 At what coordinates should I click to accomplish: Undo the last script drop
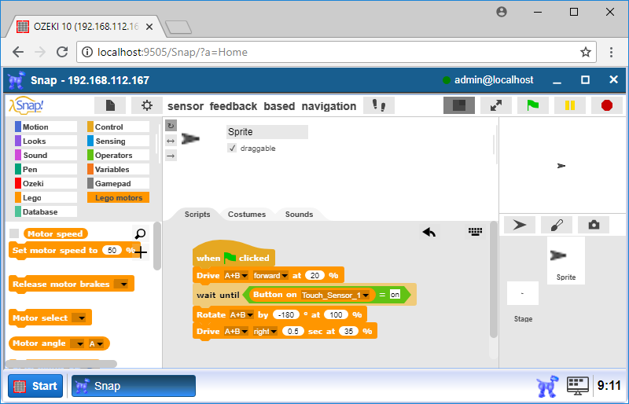(429, 232)
